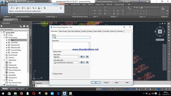Screen dimensions: 171x96
Task: Click the Surfaces tree icon
Action: click(6, 58)
